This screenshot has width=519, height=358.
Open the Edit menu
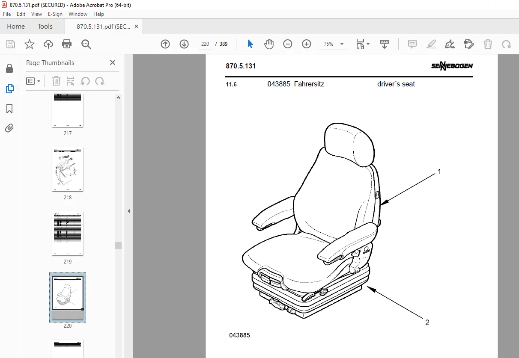[x=21, y=14]
